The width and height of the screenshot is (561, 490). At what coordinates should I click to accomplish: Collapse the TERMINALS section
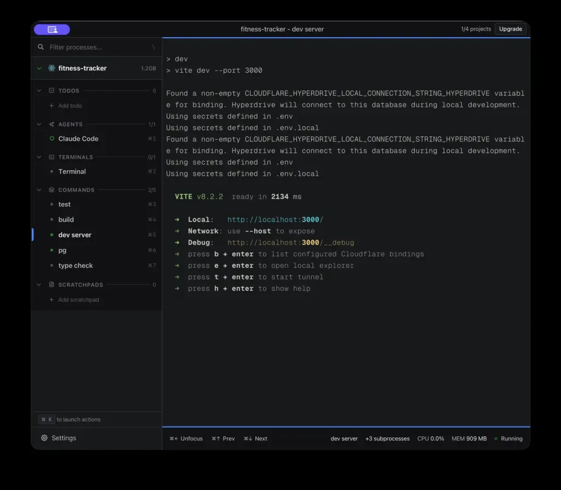coord(39,157)
